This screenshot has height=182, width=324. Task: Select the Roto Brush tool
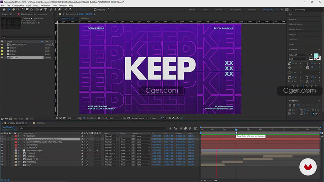coord(65,10)
